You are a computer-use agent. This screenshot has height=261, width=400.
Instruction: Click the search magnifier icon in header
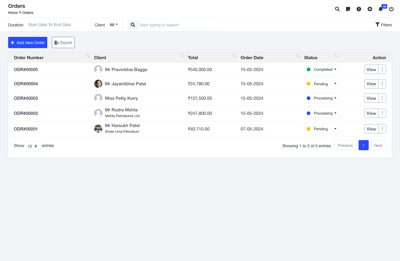tap(337, 9)
